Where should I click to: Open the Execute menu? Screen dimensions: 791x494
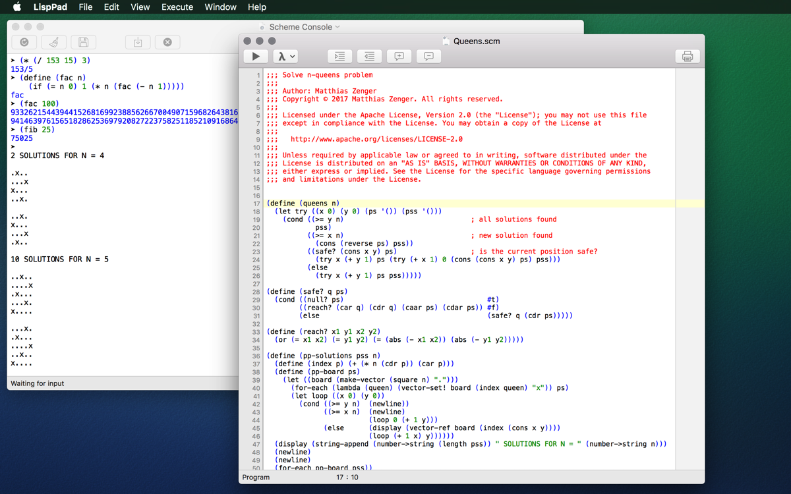(x=177, y=7)
